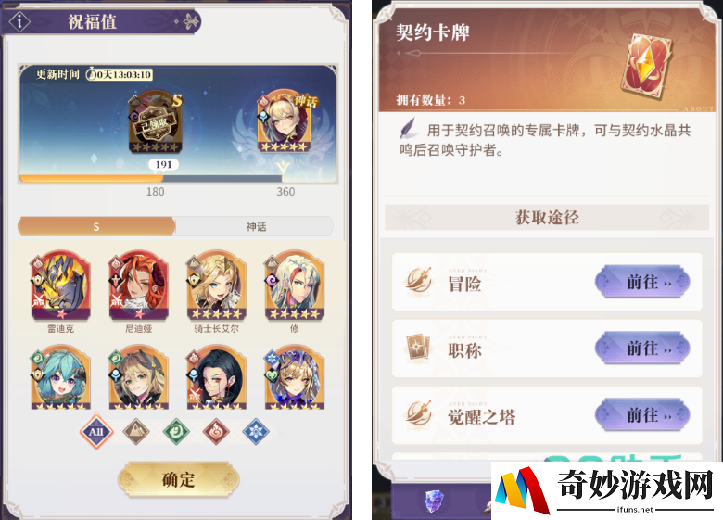Tap the purple crystal icon at bottom

[x=434, y=501]
